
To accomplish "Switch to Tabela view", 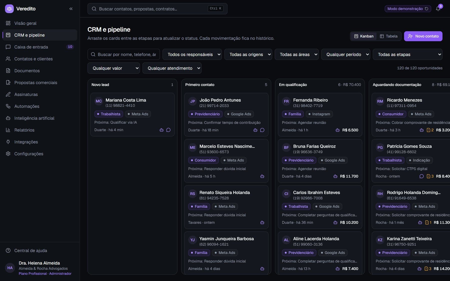I will 389,36.
